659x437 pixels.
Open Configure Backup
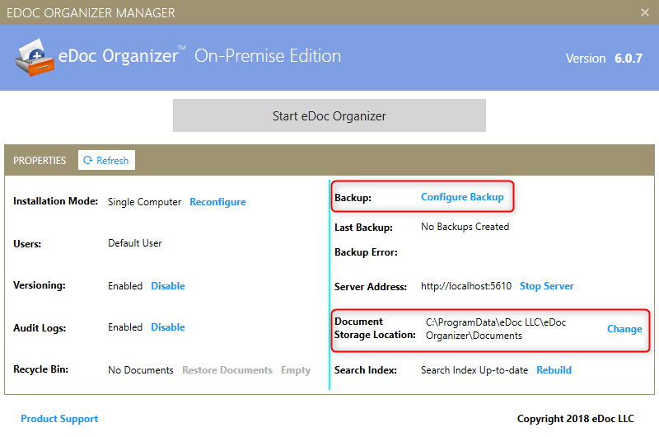tap(462, 197)
